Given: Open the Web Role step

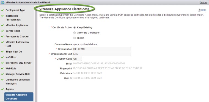Looking at the screenshot, I should [x=11, y=68].
